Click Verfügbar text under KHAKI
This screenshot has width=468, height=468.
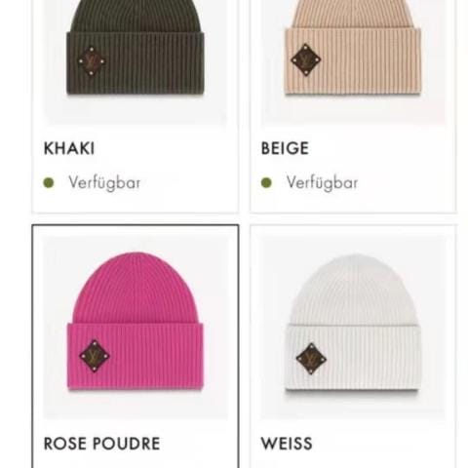tap(104, 182)
